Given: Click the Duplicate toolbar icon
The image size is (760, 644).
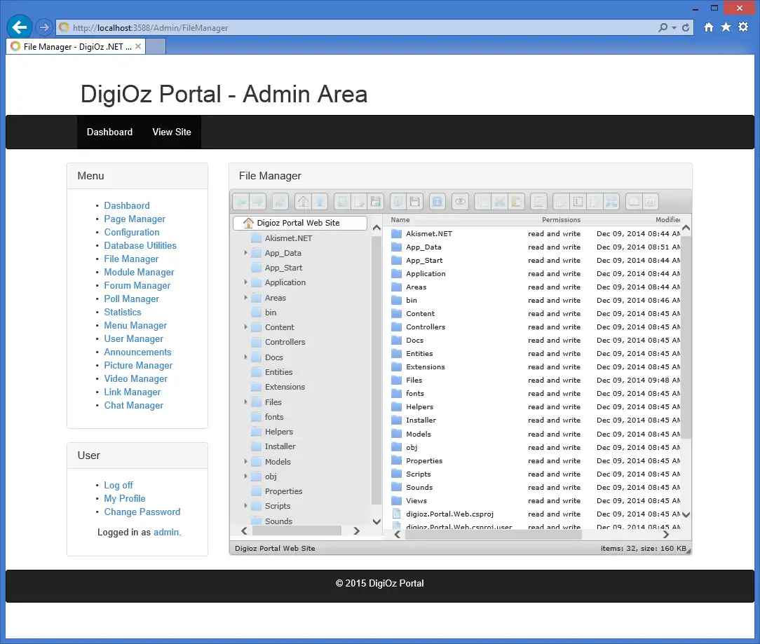Looking at the screenshot, I should [x=562, y=202].
